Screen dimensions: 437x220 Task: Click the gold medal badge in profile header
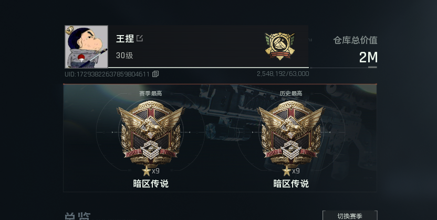tap(279, 46)
